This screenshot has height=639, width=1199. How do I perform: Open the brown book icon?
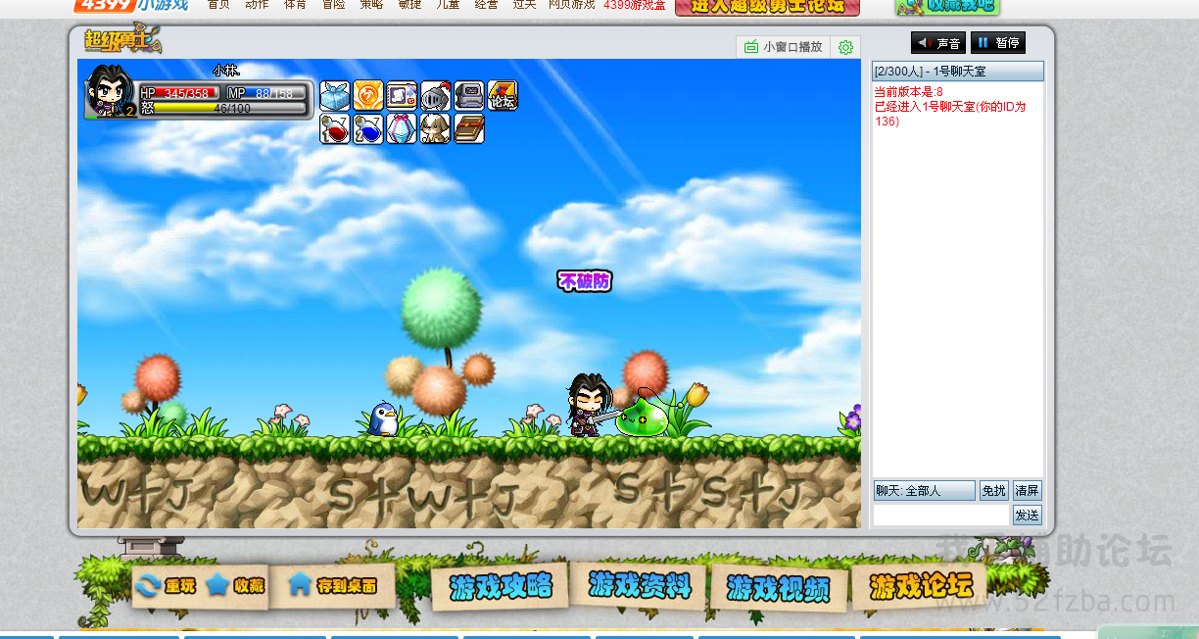coord(469,129)
